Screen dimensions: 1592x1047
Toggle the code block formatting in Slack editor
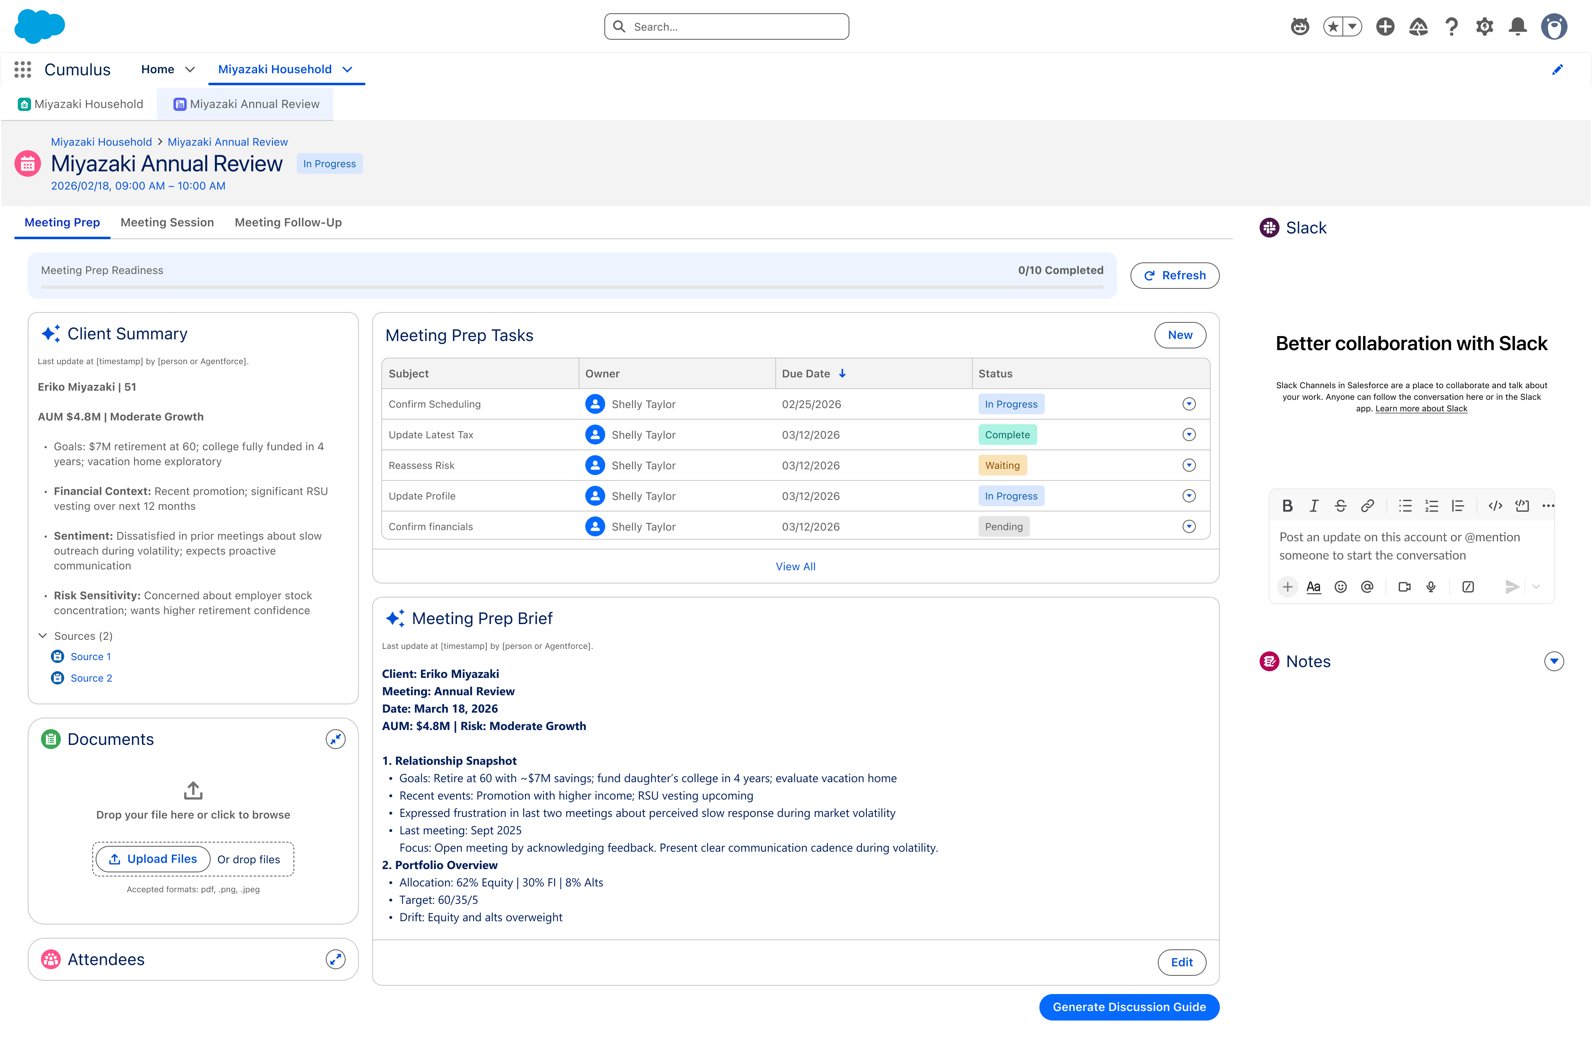[x=1522, y=506]
